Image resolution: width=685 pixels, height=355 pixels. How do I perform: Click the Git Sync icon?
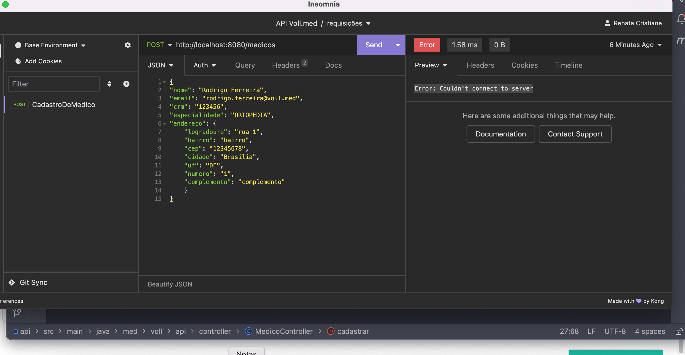tap(12, 282)
